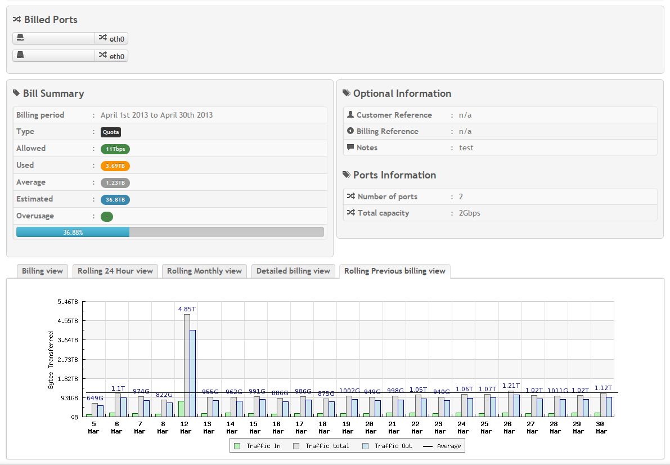Click the tag icon next to Optional Information

(346, 93)
